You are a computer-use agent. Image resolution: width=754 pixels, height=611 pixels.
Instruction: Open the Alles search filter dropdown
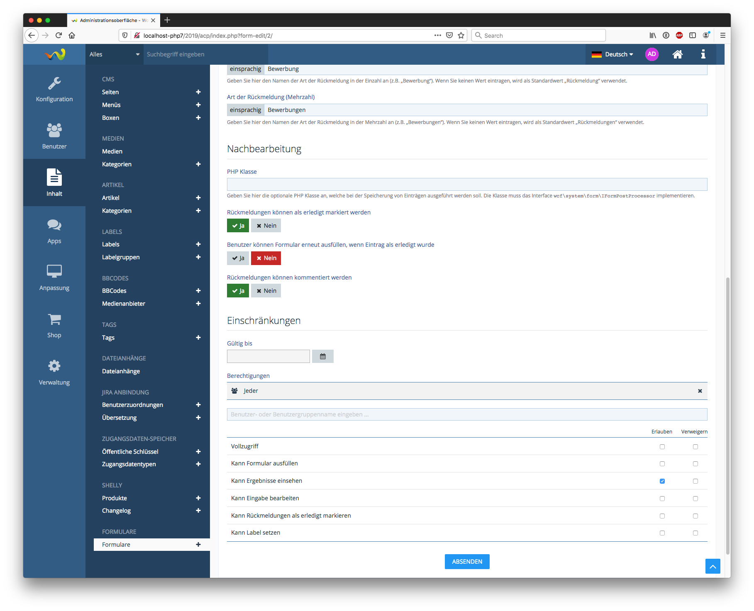click(114, 54)
